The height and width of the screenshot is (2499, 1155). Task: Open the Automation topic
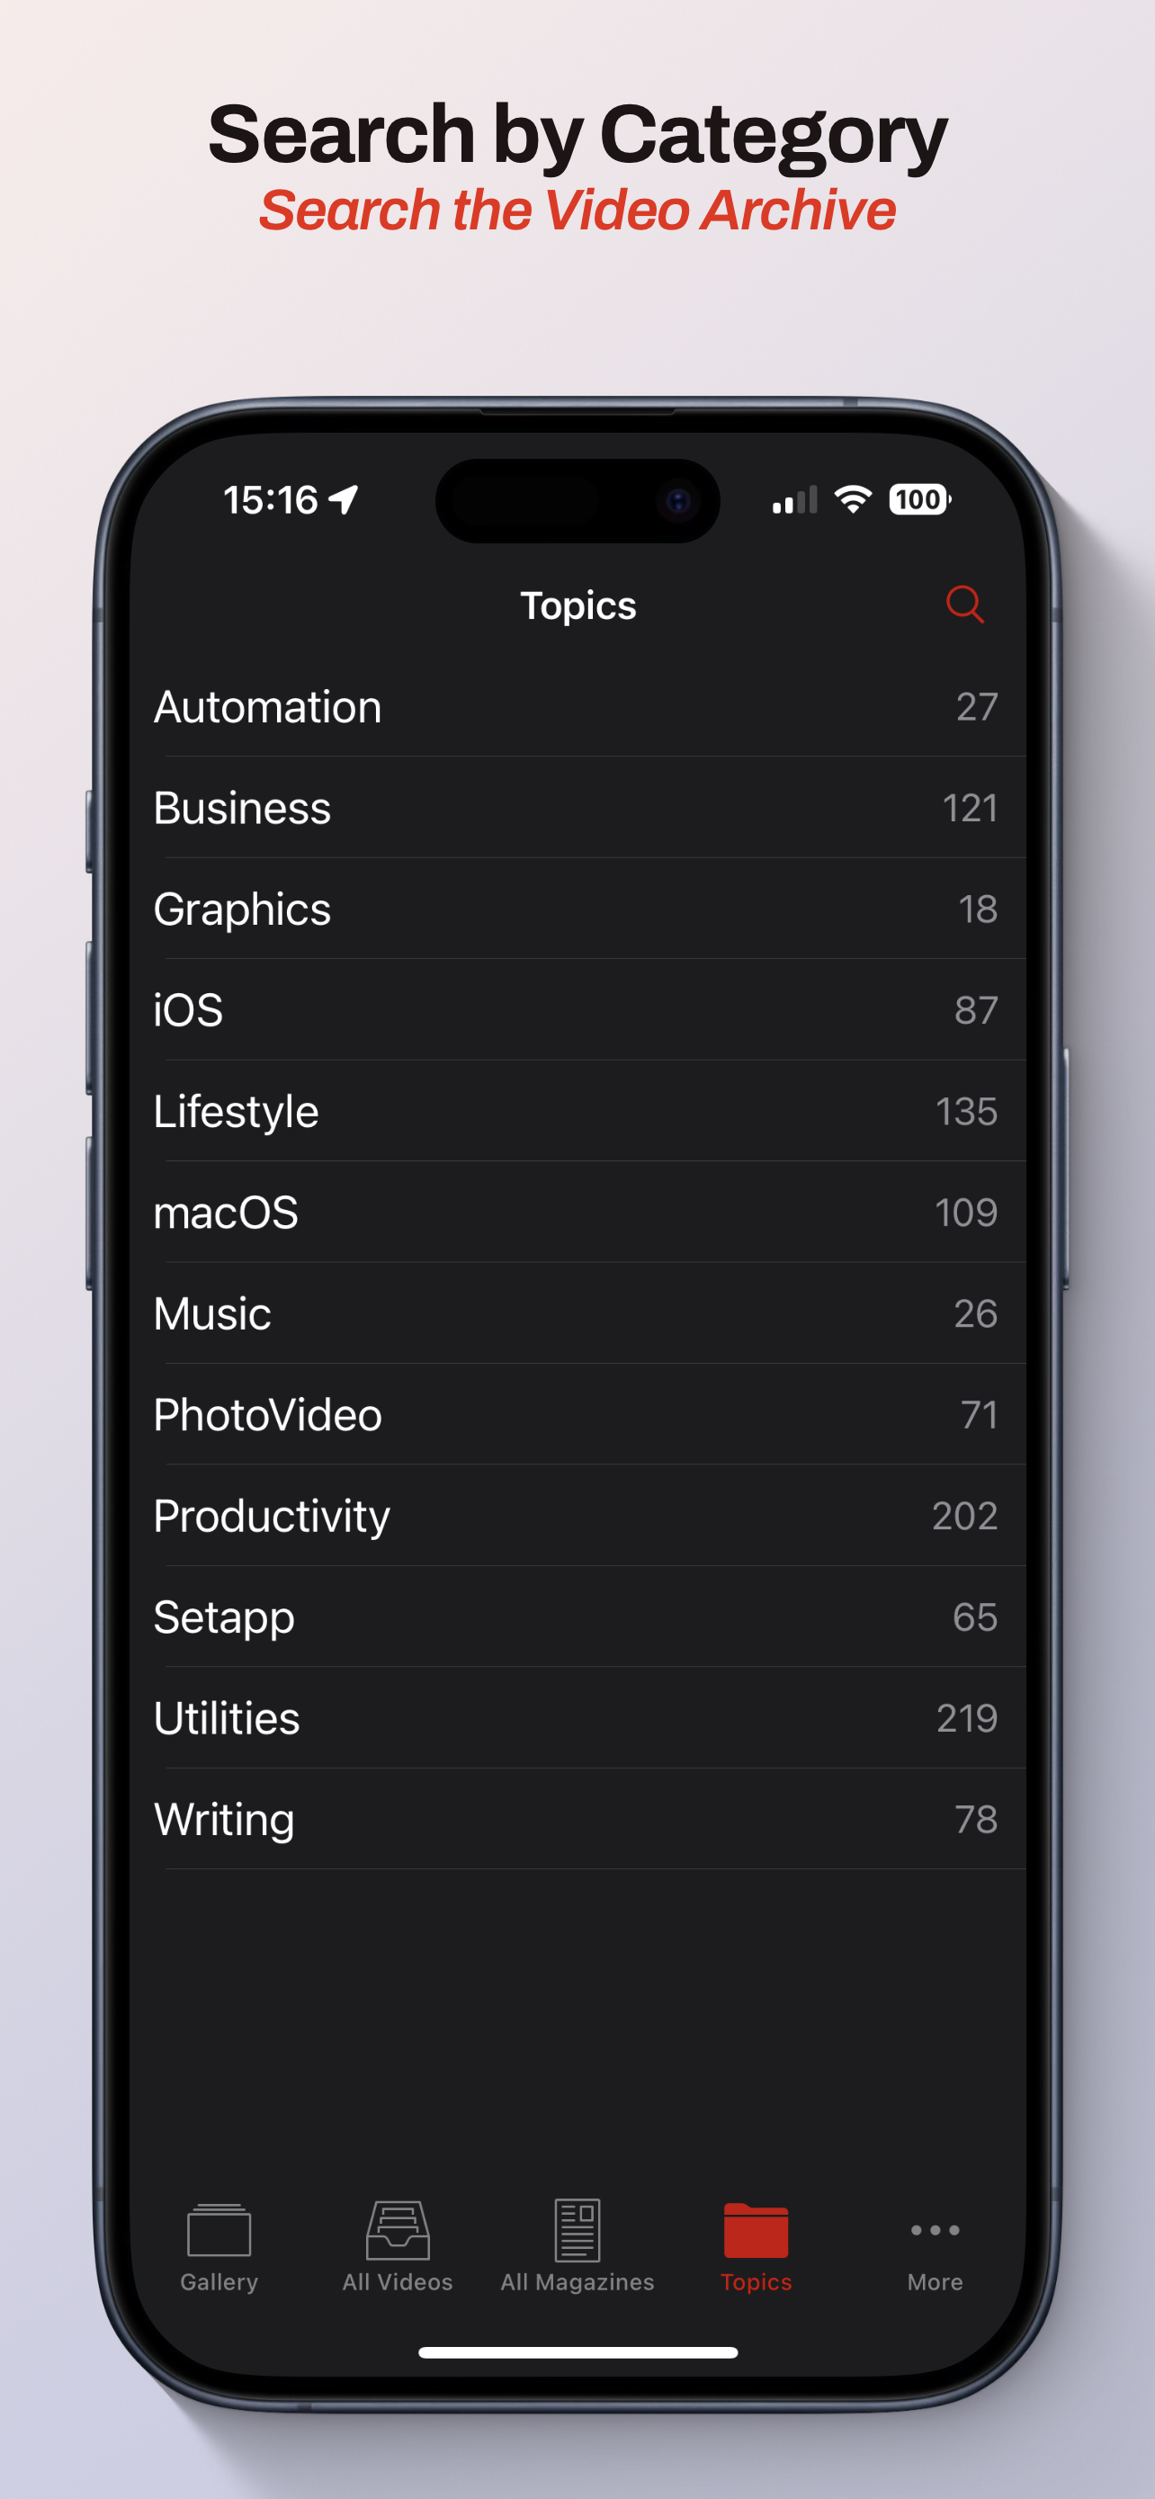577,706
